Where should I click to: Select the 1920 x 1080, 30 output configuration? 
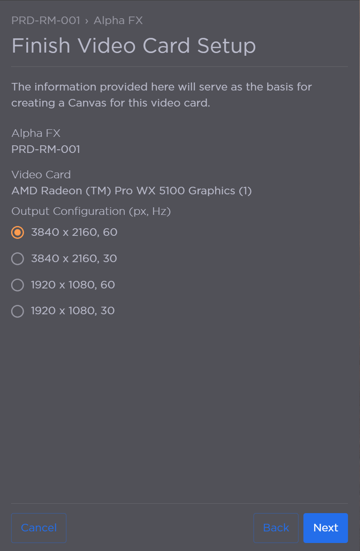[17, 311]
